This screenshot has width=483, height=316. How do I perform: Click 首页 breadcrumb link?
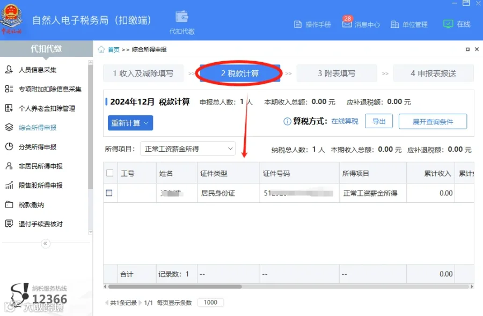click(x=113, y=49)
